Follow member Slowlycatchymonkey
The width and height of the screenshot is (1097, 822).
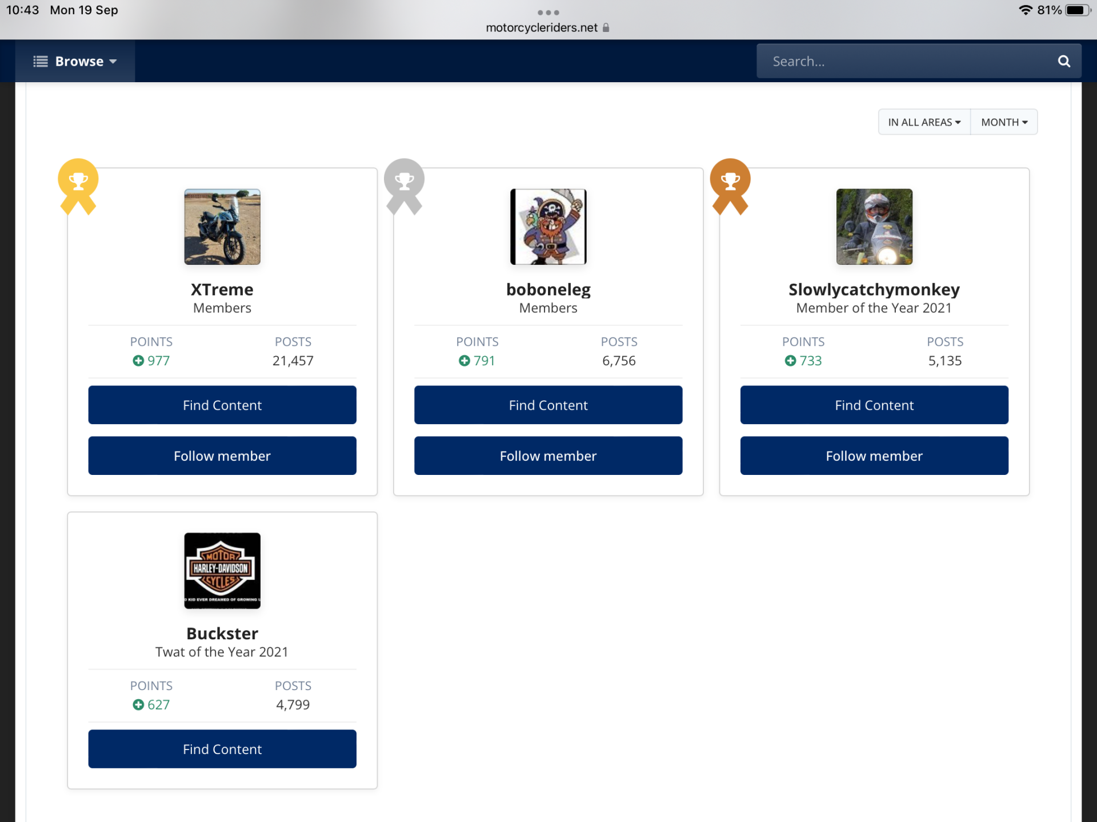point(874,456)
